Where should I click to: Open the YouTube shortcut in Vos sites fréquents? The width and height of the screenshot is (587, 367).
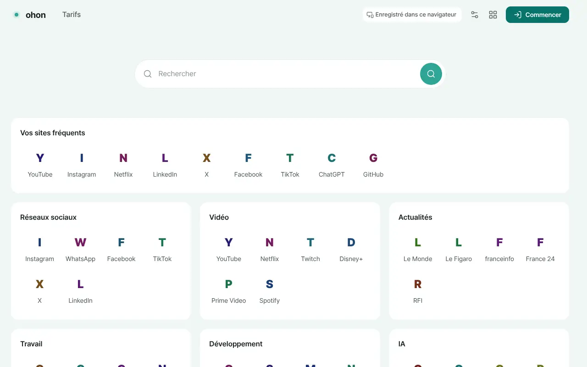(40, 165)
